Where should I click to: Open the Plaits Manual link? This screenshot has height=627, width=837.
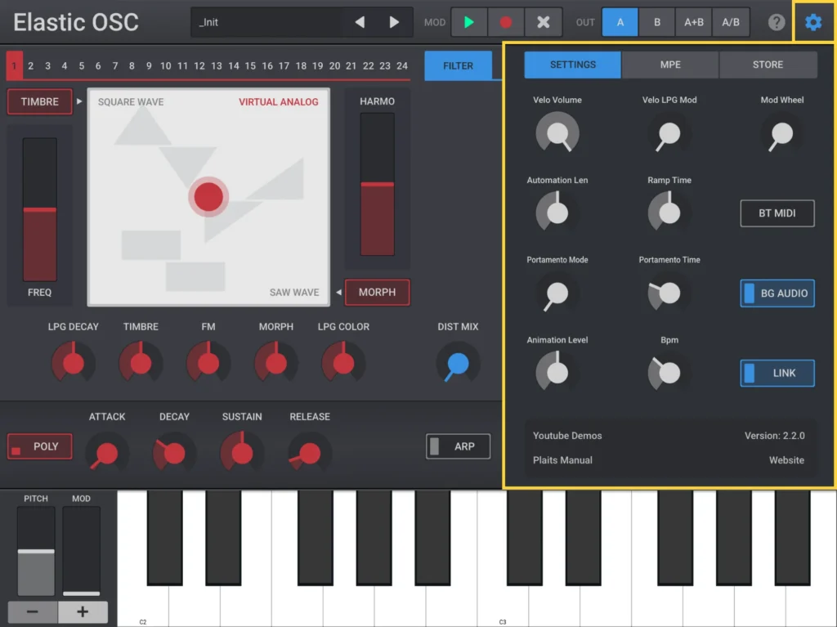(x=562, y=460)
